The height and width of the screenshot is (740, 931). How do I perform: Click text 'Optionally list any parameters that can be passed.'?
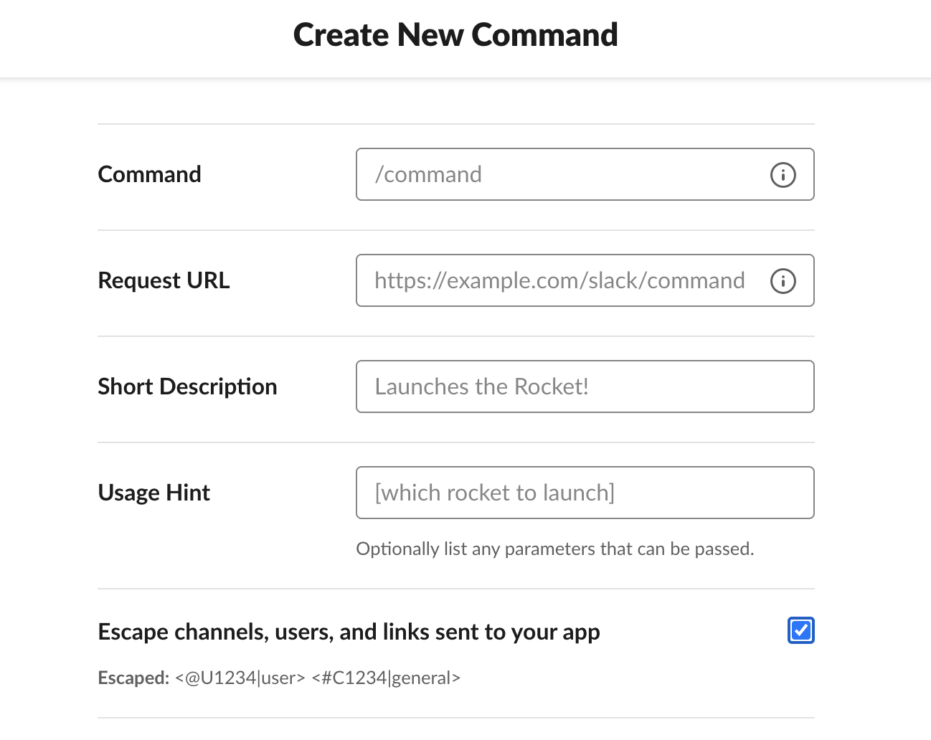pos(555,549)
